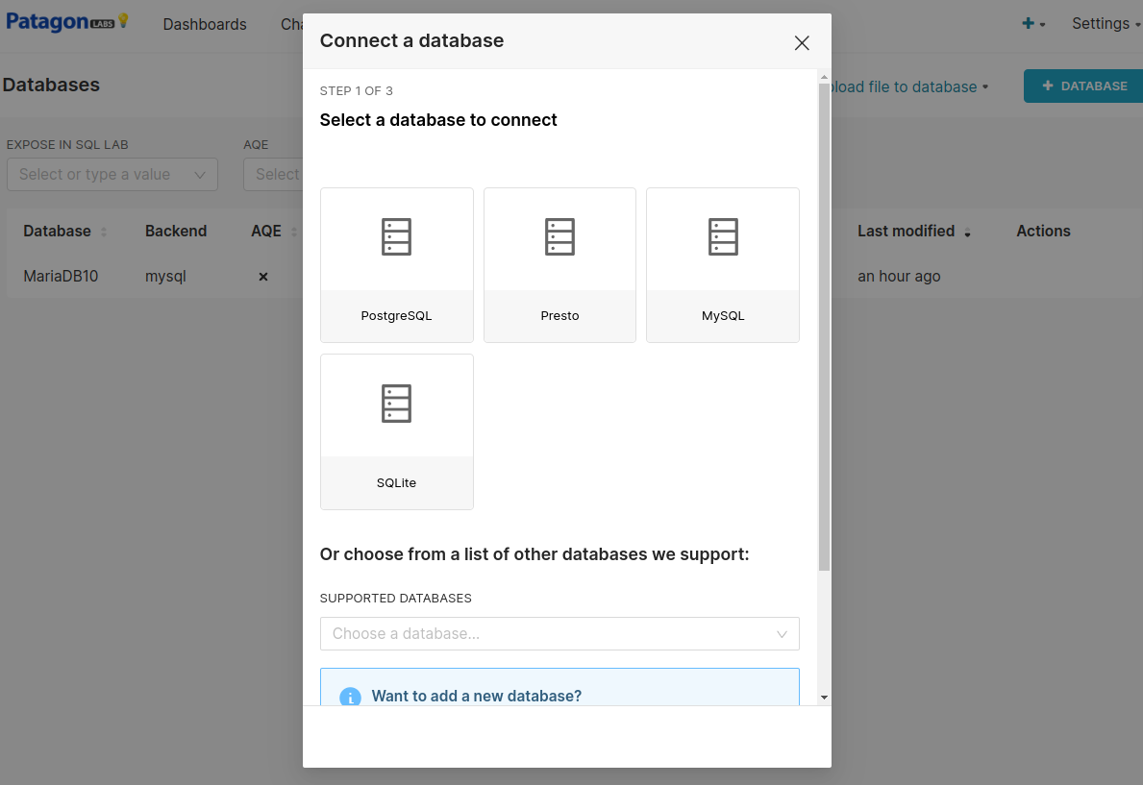Image resolution: width=1143 pixels, height=785 pixels.
Task: Open the Supported Databases dropdown
Action: click(x=559, y=634)
